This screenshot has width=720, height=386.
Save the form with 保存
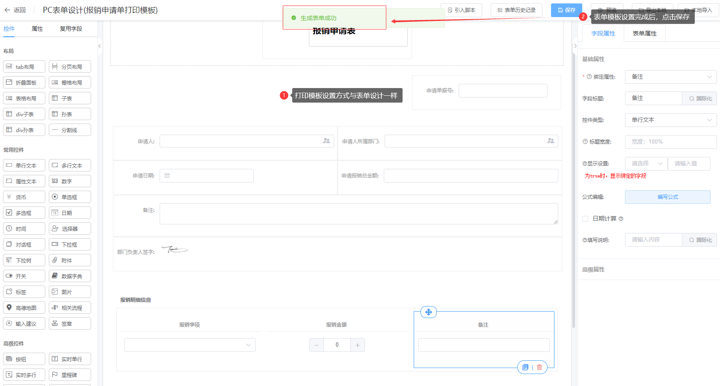coord(566,10)
